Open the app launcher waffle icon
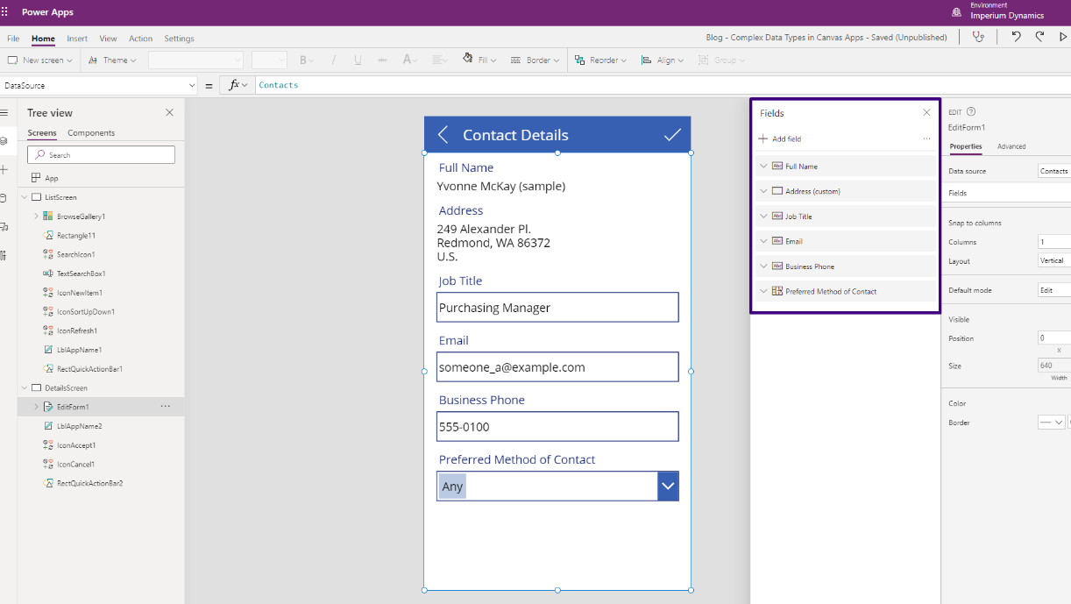The width and height of the screenshot is (1071, 604). coord(5,12)
